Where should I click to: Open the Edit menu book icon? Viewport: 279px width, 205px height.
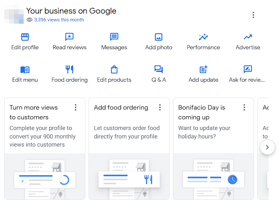25,70
